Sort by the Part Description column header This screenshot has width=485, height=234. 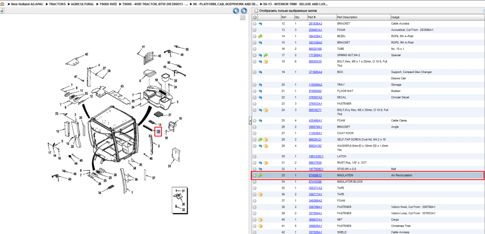tap(363, 17)
